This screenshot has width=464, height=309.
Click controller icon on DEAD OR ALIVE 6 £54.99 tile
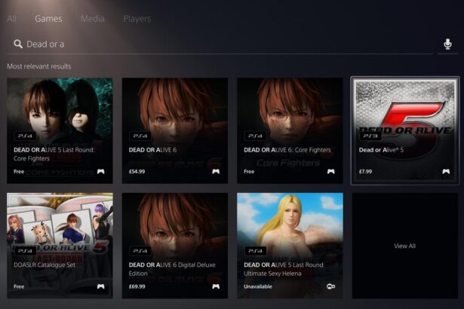(x=216, y=172)
